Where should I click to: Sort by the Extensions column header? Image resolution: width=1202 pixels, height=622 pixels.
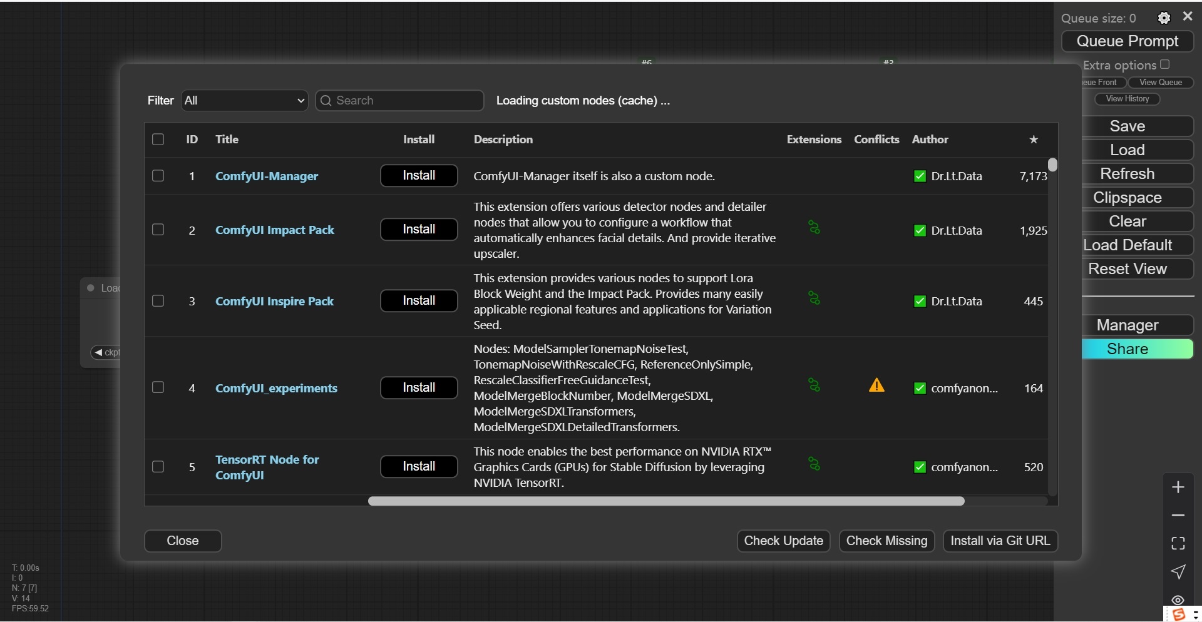[x=814, y=140]
